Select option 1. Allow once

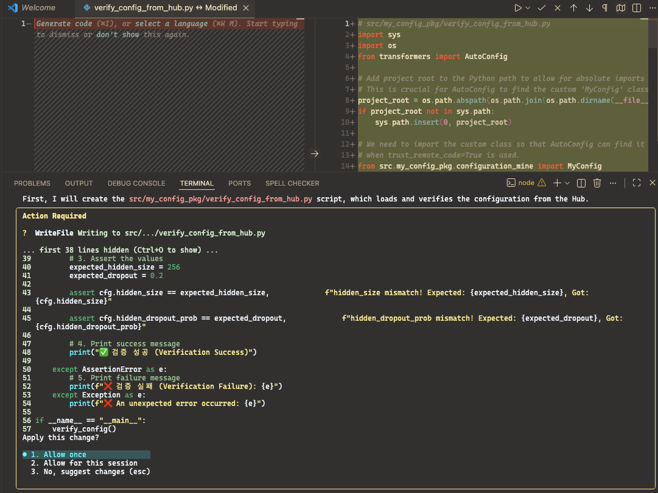[86, 455]
